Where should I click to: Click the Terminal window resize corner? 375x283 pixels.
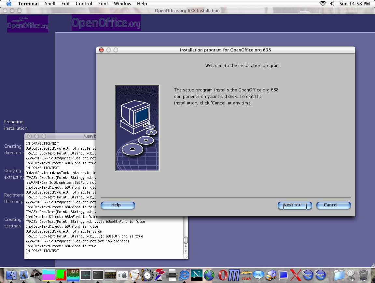point(186,256)
